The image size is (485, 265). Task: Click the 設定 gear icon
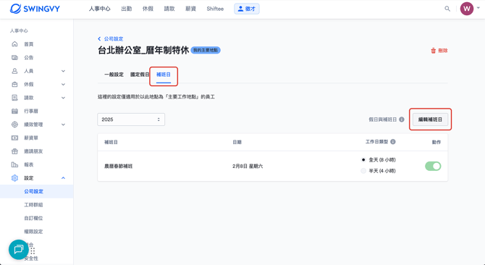(x=14, y=178)
